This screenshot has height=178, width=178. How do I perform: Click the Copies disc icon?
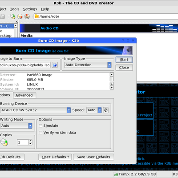tap(4, 142)
